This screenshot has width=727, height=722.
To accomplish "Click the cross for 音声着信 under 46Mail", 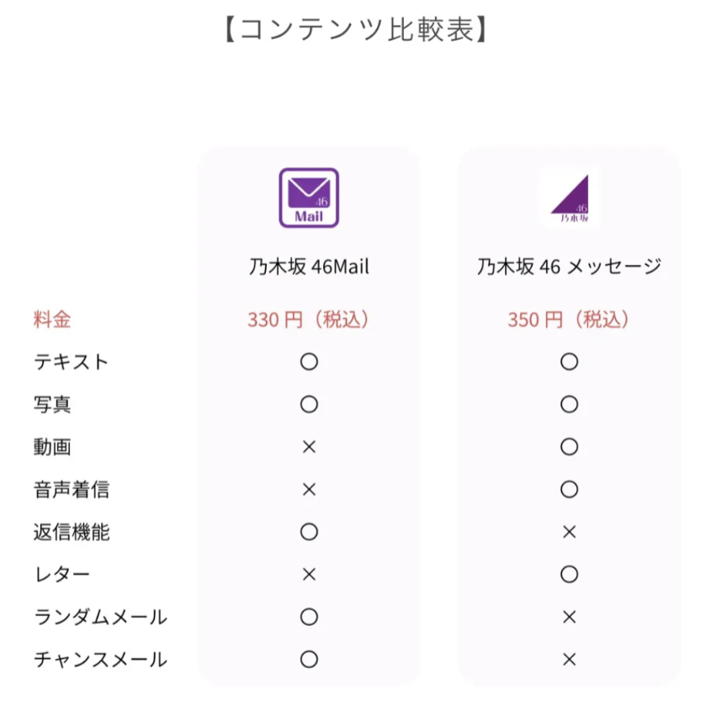I will [x=309, y=490].
